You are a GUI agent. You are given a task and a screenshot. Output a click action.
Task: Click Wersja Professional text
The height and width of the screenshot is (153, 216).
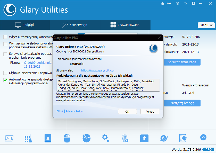pos(196,85)
